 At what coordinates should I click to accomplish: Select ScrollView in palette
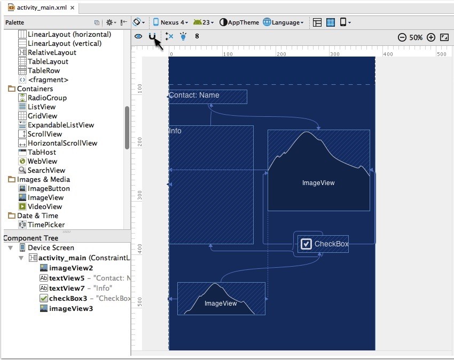40,134
